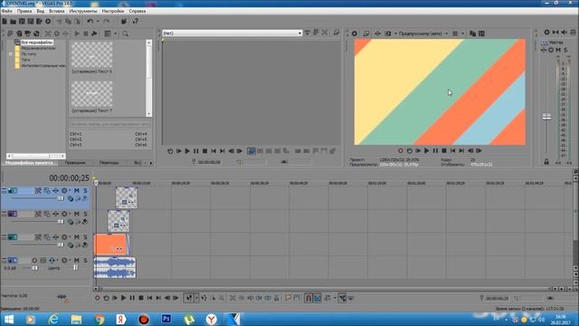Open the Настройки menu
Image resolution: width=579 pixels, height=326 pixels.
pos(113,11)
